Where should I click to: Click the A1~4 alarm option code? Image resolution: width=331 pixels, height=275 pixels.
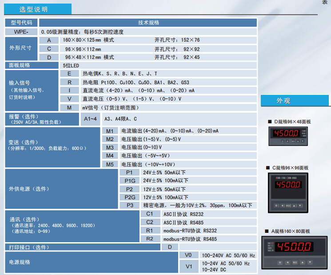point(90,119)
